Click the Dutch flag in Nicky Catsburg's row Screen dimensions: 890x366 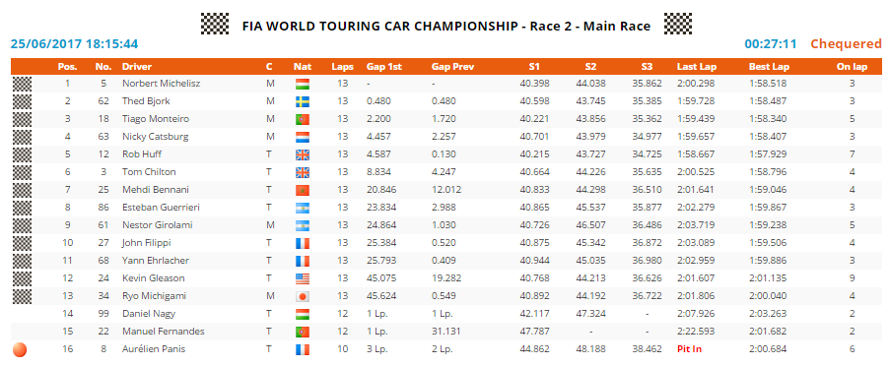click(x=302, y=137)
